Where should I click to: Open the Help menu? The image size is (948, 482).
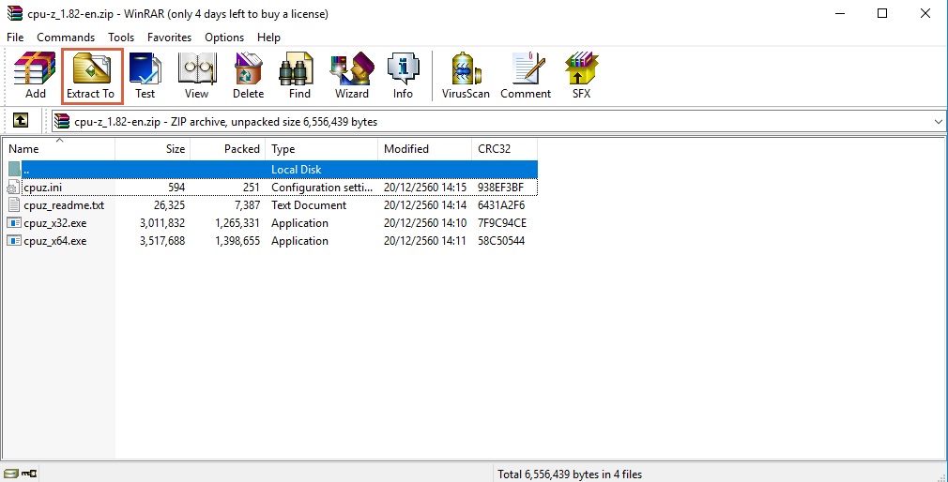pos(268,38)
